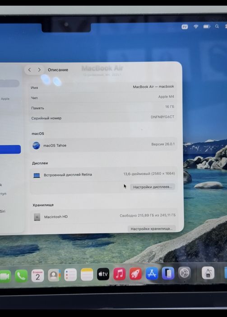Click 'Встроенный дисплей Retina' text
Screen dimensions: 227x317
click(68, 175)
